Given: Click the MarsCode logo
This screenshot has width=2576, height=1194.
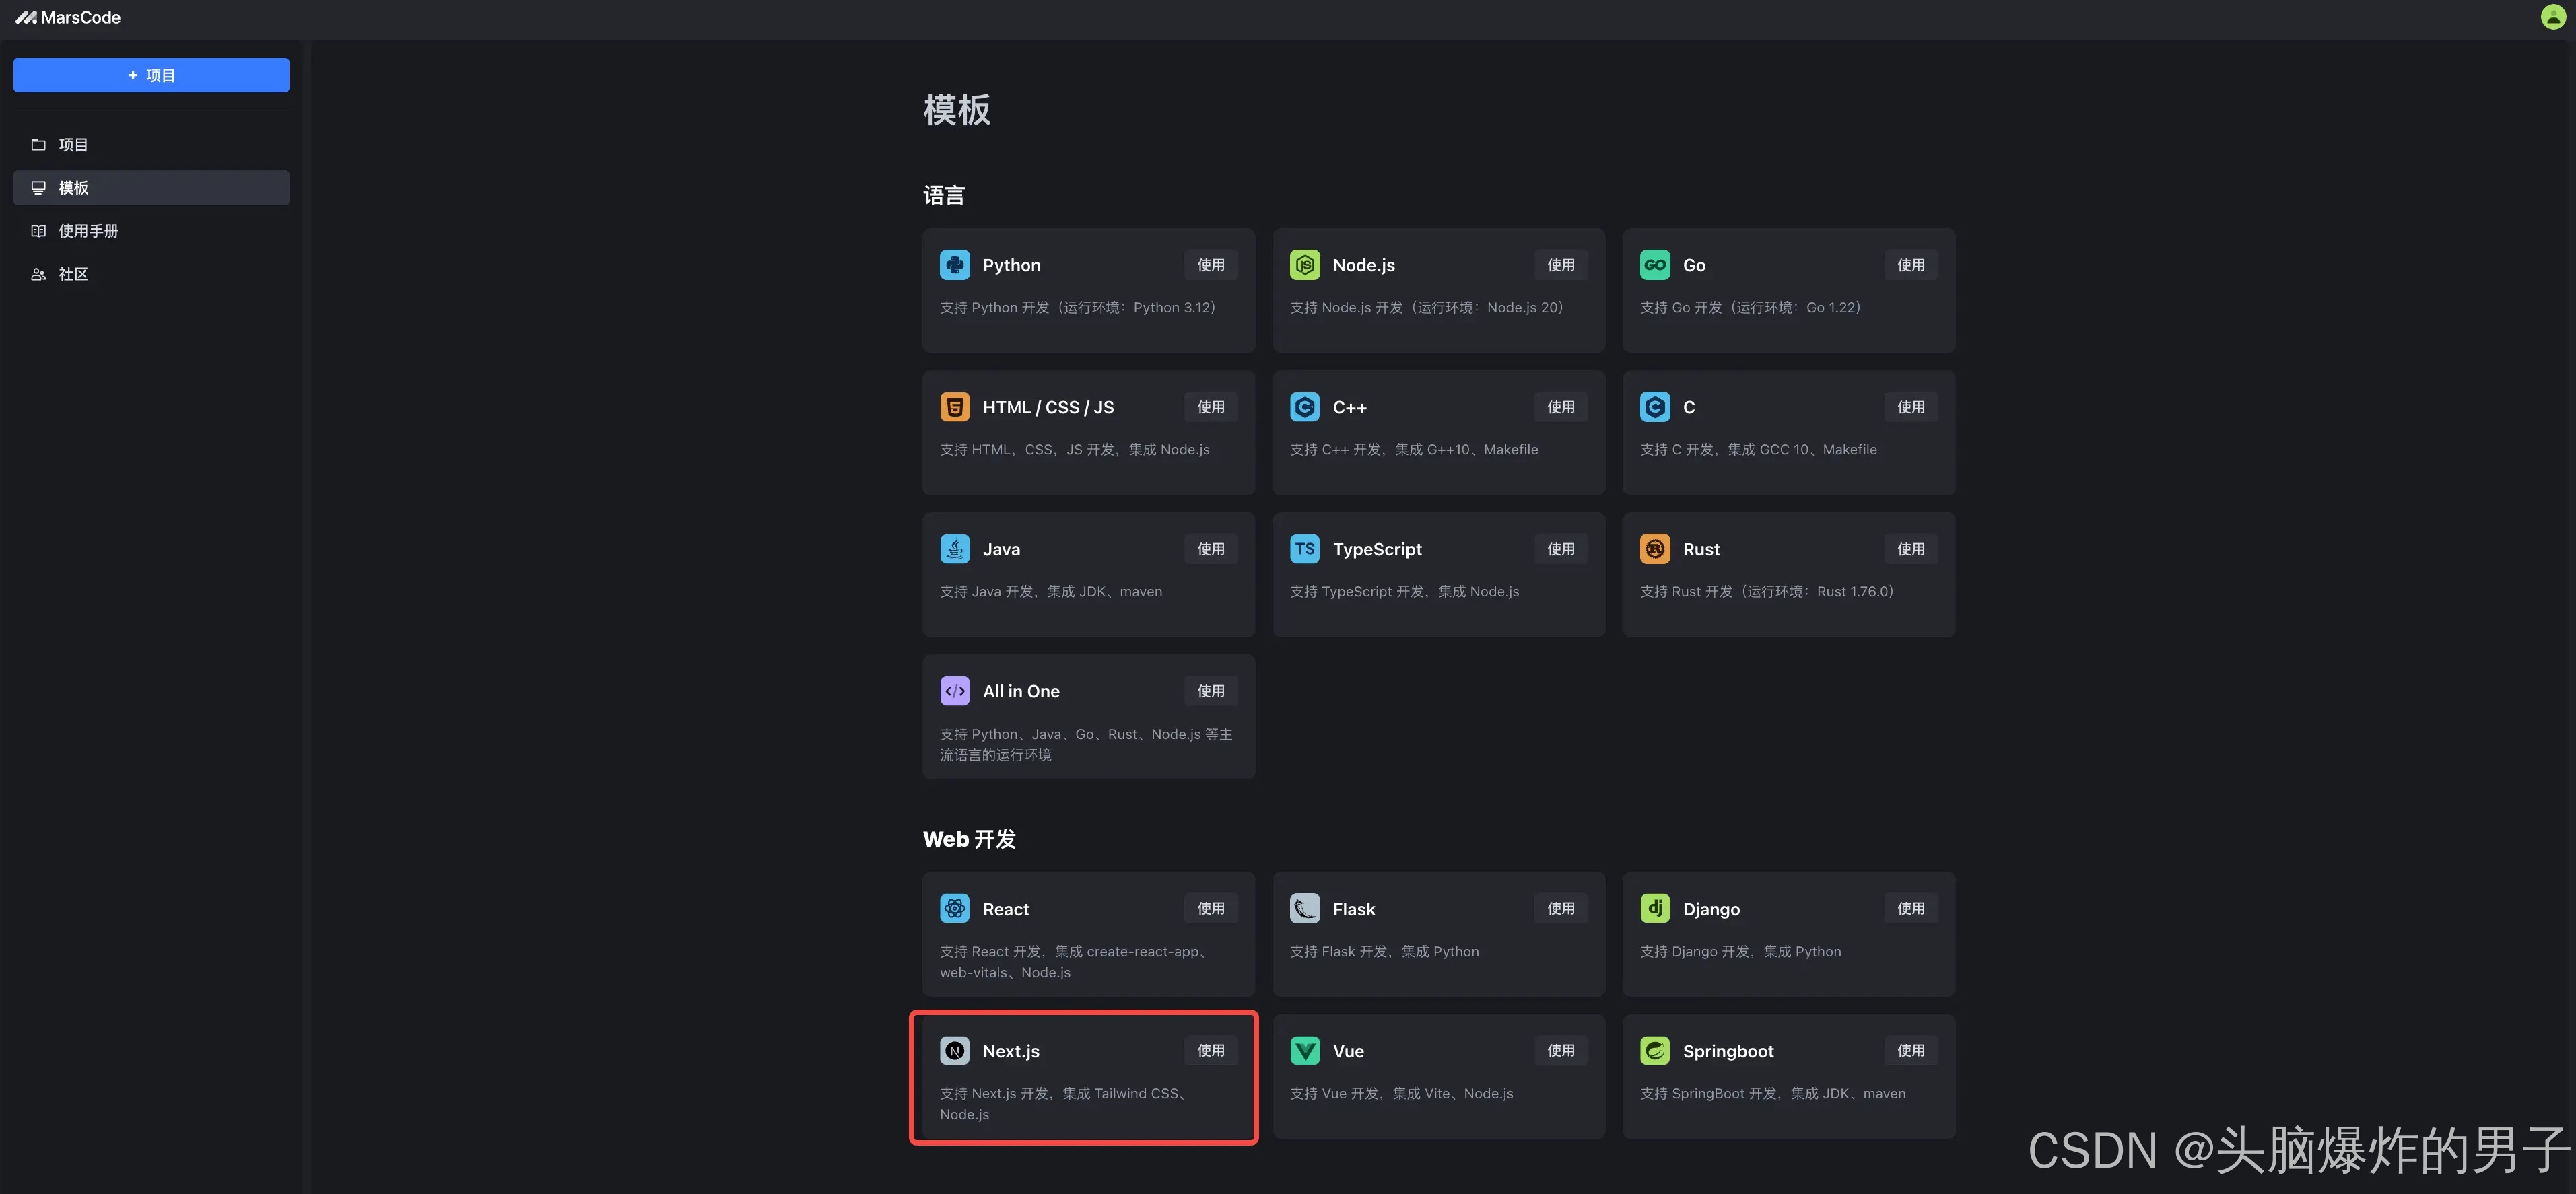Looking at the screenshot, I should (68, 18).
